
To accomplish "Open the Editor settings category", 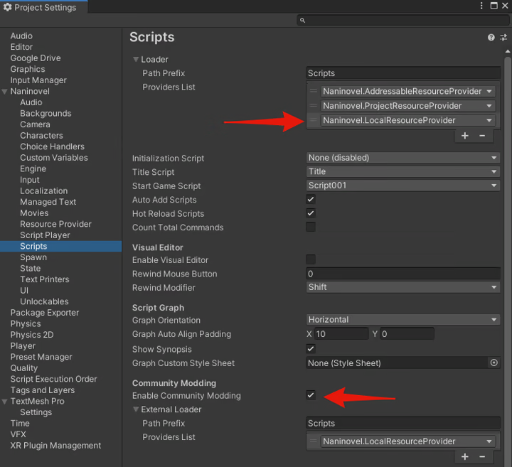I will pyautogui.click(x=21, y=47).
